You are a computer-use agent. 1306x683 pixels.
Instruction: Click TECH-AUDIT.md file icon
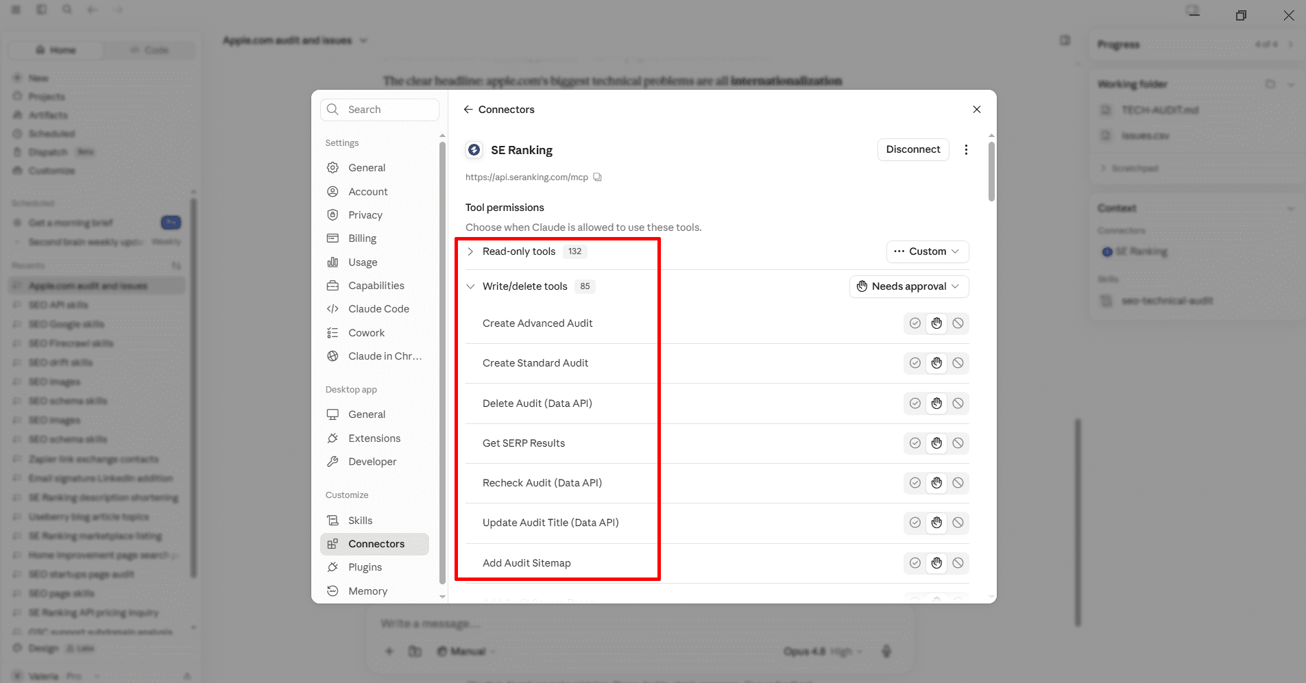click(x=1106, y=110)
